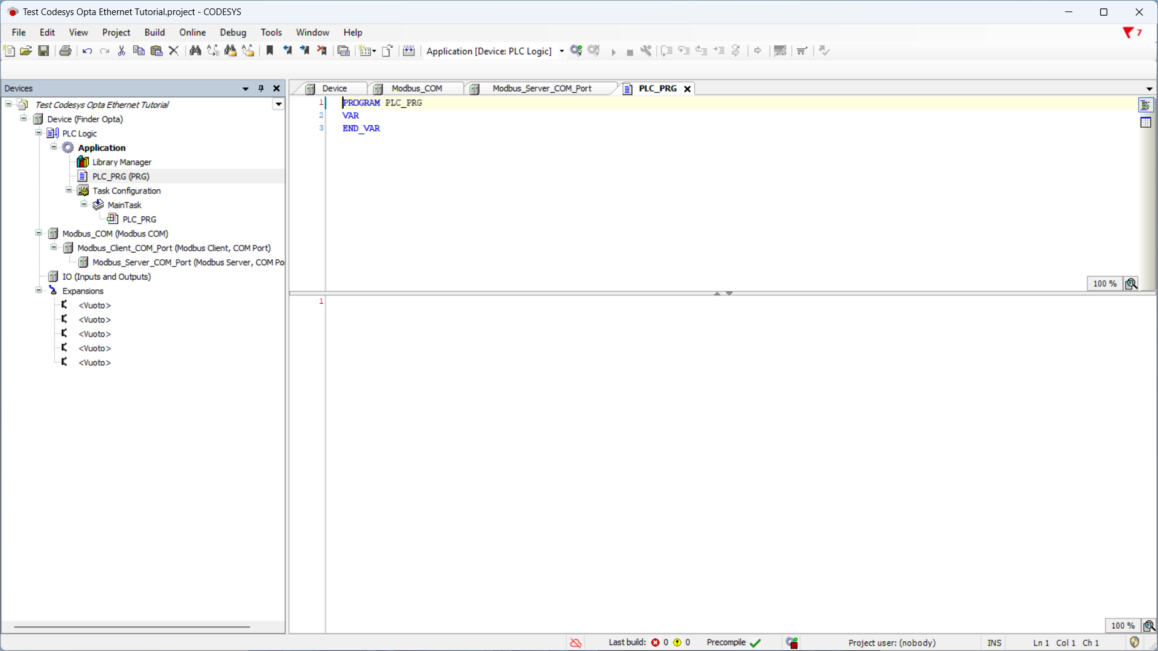Open the Application device dropdown
Viewport: 1158px width, 651px height.
point(562,51)
